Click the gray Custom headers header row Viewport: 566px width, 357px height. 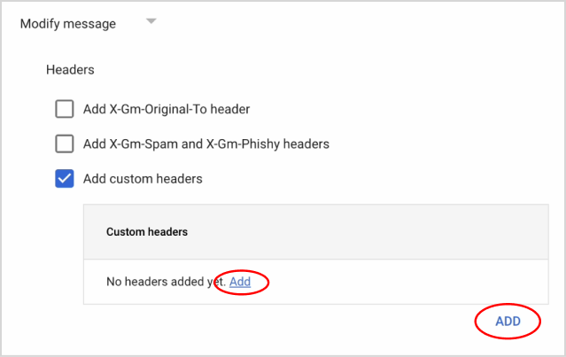point(354,232)
